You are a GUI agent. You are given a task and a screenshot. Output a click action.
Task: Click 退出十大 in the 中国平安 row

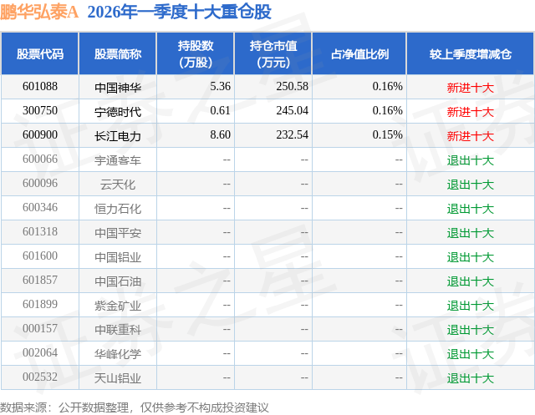tap(471, 233)
